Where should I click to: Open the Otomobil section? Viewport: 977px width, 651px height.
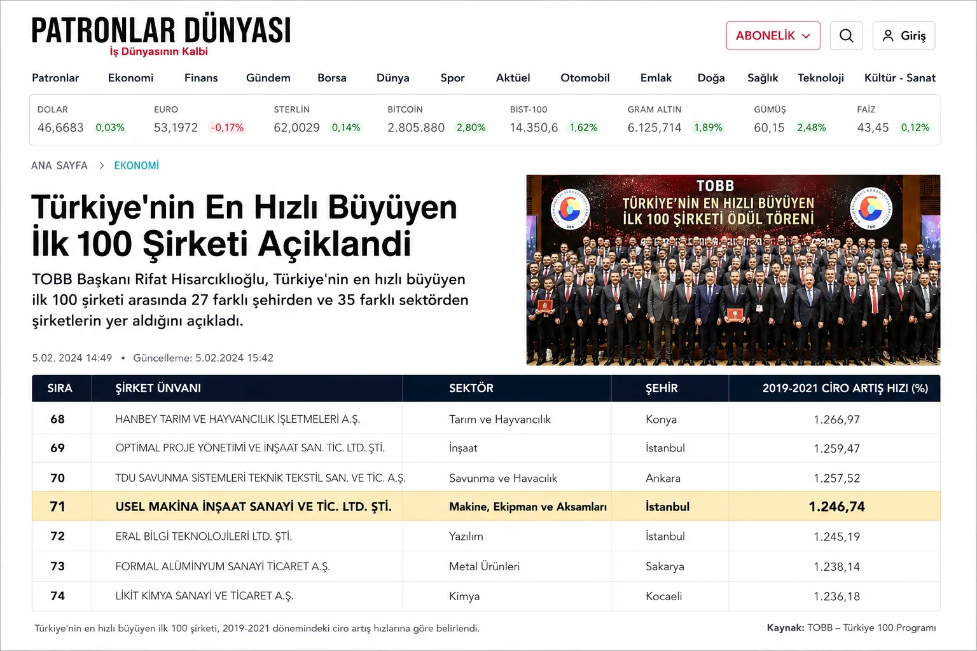pyautogui.click(x=585, y=78)
